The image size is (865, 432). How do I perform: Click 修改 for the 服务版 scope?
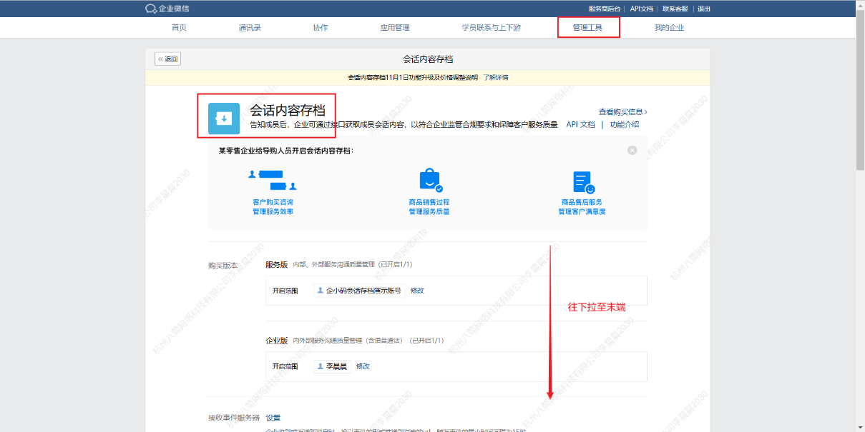pos(417,291)
